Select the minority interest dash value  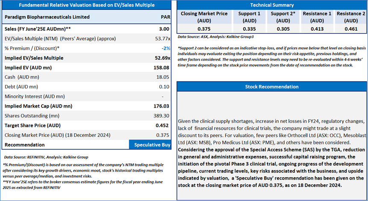tap(162, 96)
